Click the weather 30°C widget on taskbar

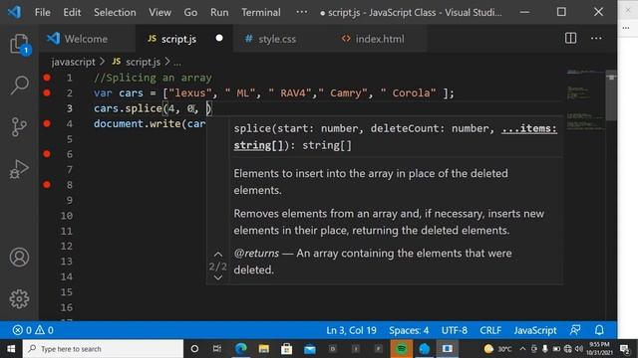pyautogui.click(x=498, y=349)
